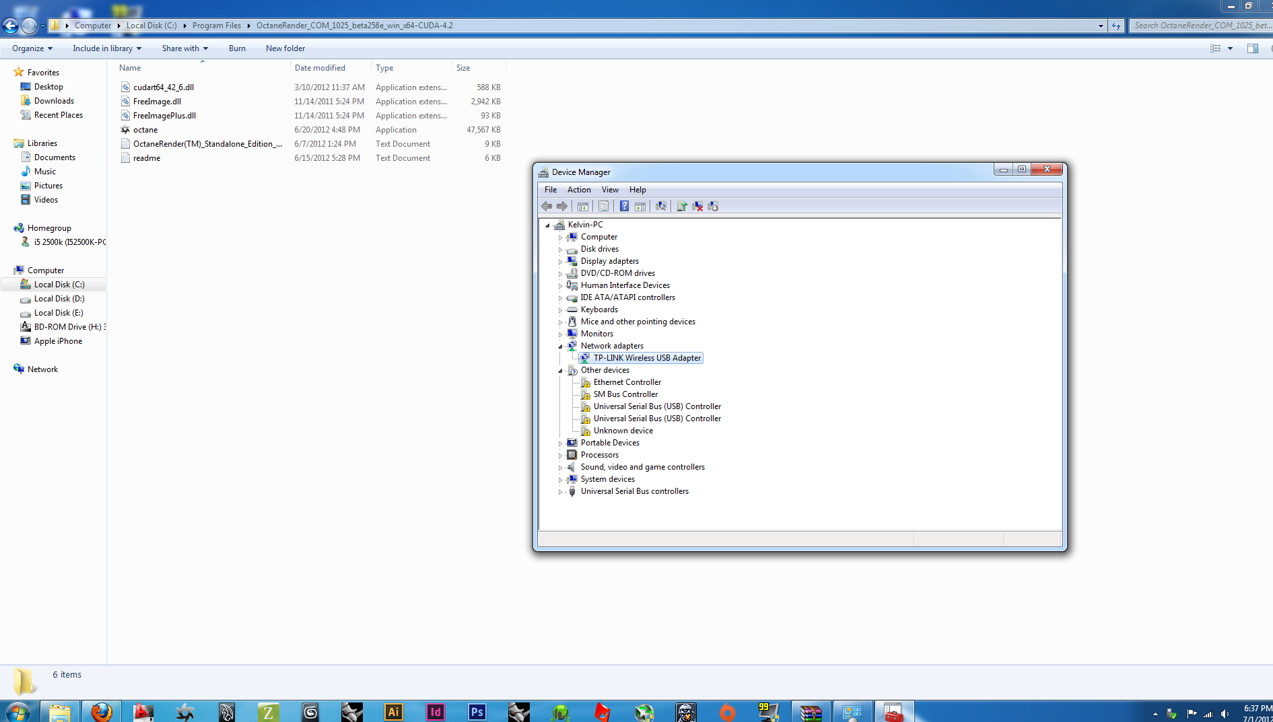
Task: Select the cudart64_42_6.dll file
Action: (164, 87)
